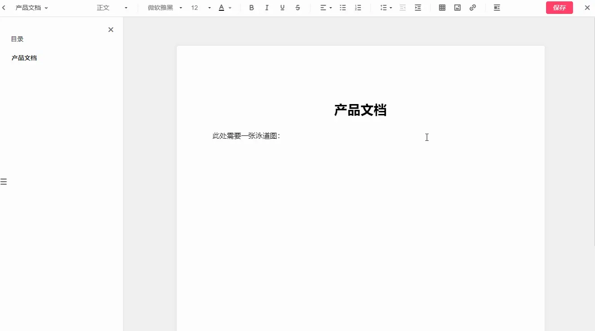Image resolution: width=595 pixels, height=331 pixels.
Task: Click the text alignment icon
Action: pos(323,8)
